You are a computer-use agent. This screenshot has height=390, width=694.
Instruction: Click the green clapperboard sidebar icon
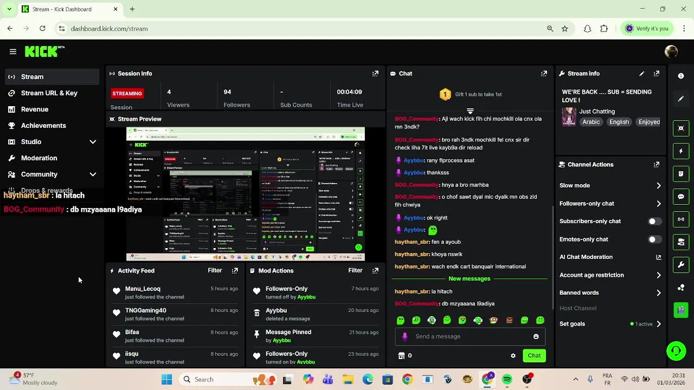[681, 310]
